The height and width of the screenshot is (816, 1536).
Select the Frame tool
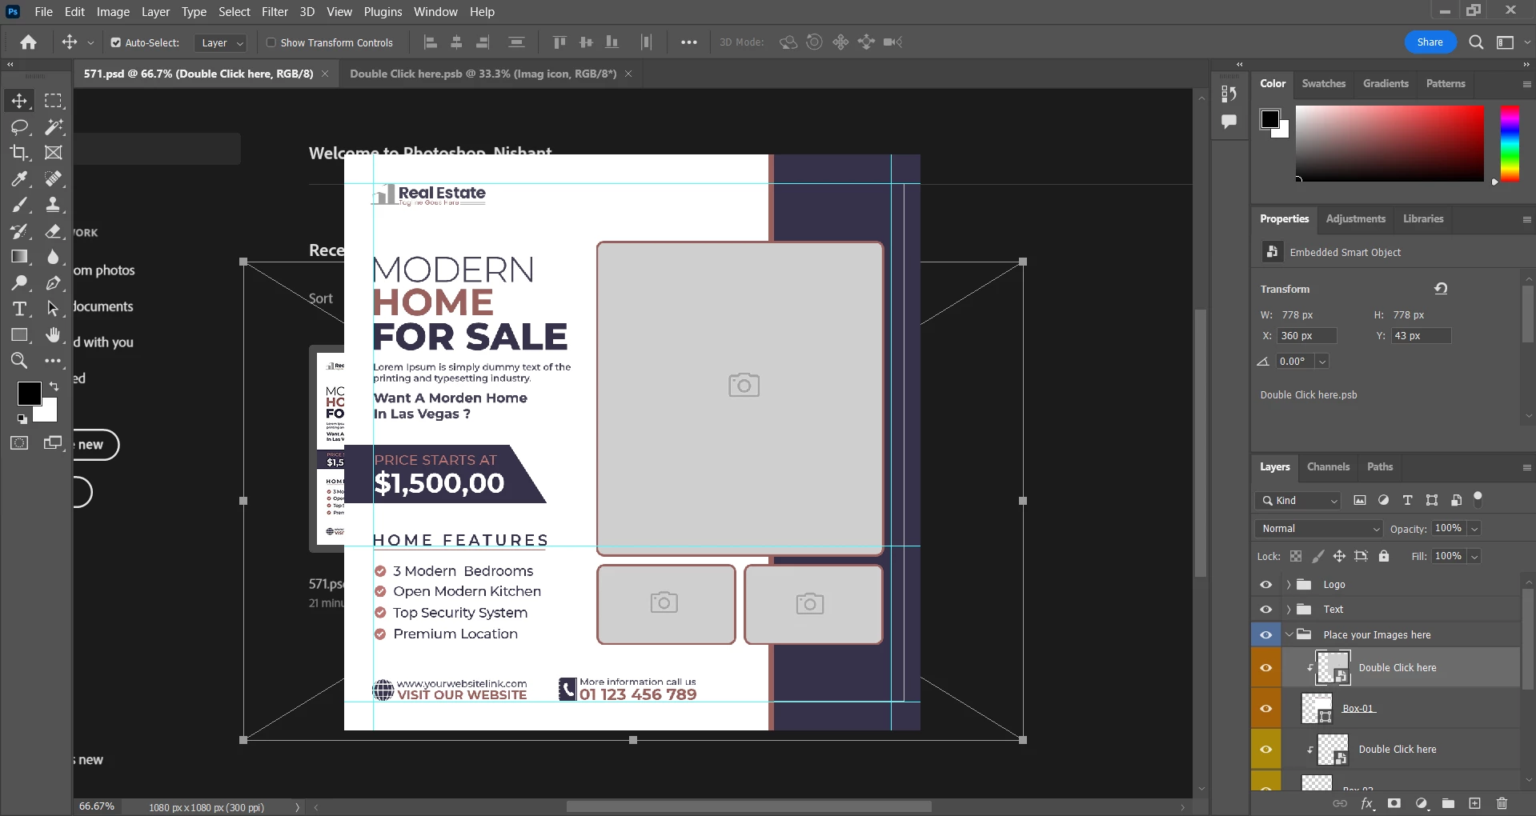54,153
